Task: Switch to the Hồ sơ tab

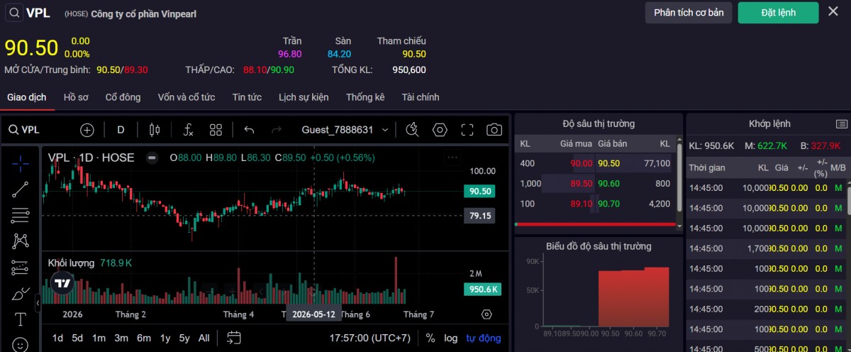Action: click(76, 97)
